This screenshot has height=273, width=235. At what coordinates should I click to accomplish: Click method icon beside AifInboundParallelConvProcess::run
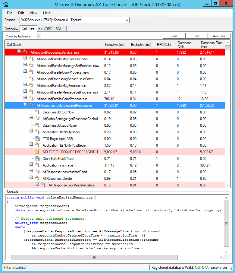[x=32, y=98]
